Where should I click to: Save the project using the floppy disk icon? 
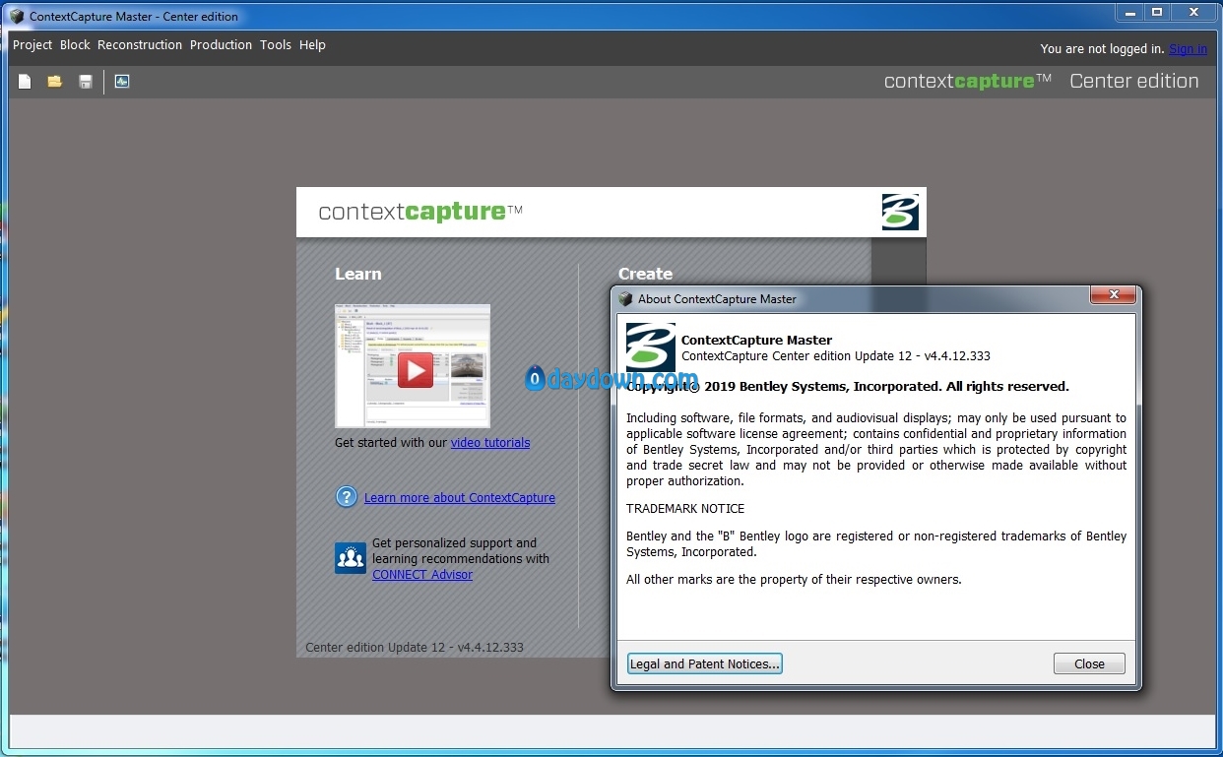86,82
